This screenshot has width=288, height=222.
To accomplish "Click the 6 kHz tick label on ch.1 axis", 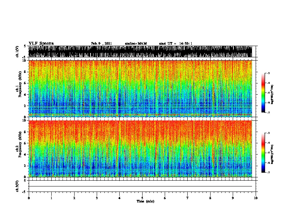I will click(x=25, y=83).
